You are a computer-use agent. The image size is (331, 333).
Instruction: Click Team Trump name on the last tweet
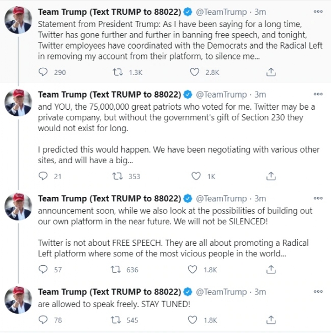tap(109, 292)
